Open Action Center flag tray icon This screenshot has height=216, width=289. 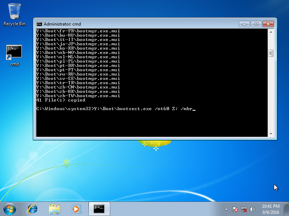coord(235,209)
